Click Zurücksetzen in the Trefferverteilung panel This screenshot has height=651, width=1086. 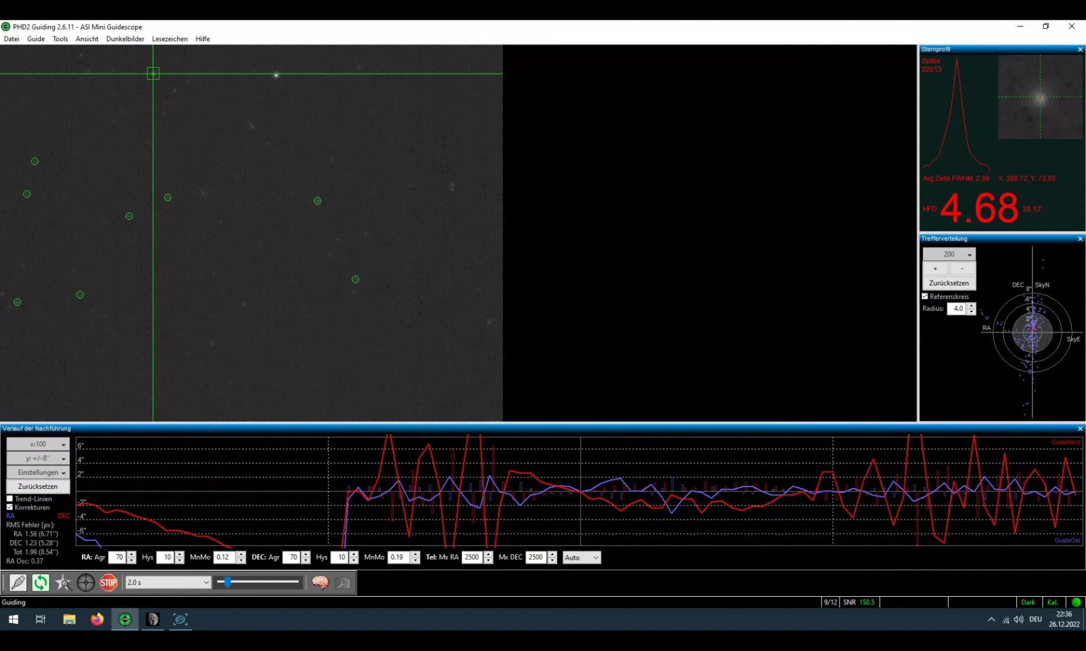(x=949, y=283)
